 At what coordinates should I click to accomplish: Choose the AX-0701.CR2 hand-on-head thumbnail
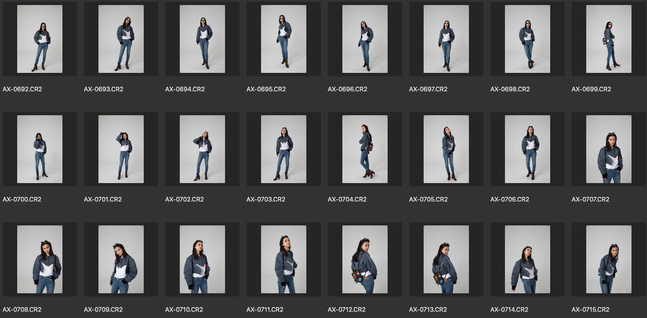(121, 149)
